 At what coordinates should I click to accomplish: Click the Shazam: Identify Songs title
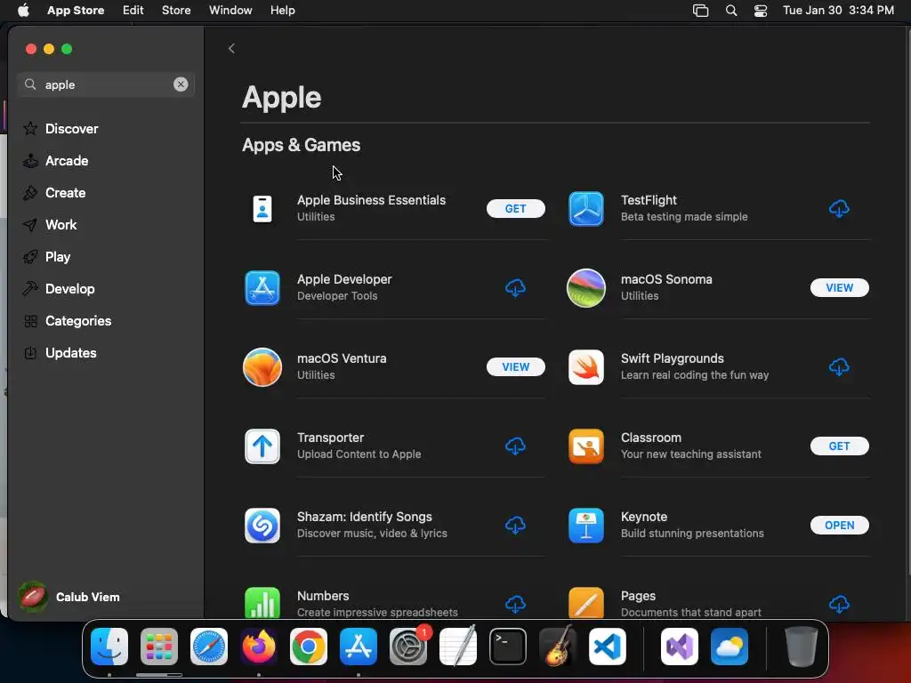(364, 517)
